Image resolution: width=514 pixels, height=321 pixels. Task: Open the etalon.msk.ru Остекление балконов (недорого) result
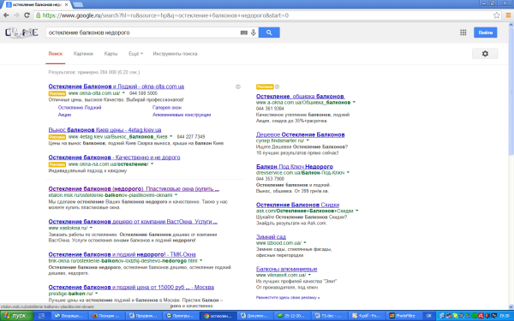[x=134, y=189]
